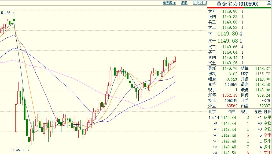Open the 周期 period menu
This screenshot has width=272, height=154.
184,3
